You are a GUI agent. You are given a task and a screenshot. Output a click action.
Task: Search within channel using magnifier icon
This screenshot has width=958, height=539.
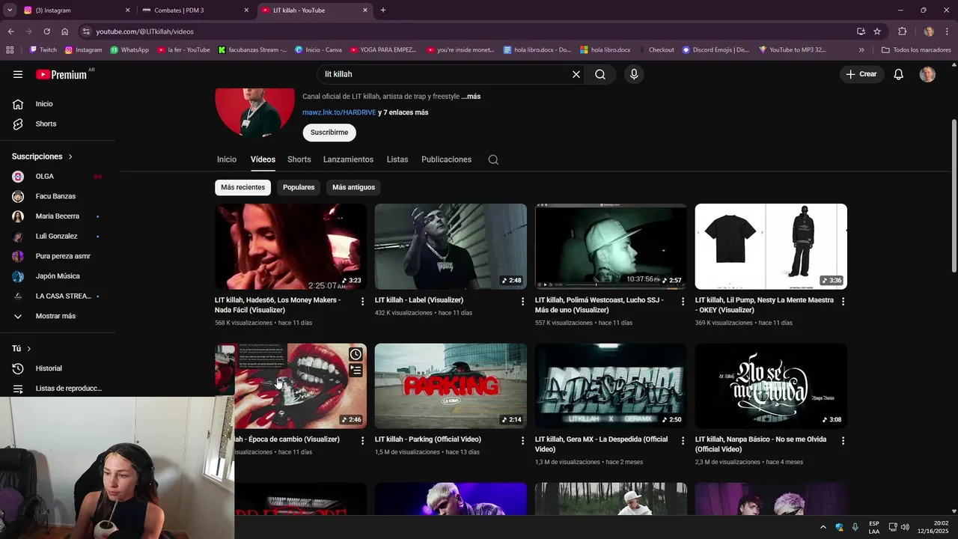pos(493,159)
